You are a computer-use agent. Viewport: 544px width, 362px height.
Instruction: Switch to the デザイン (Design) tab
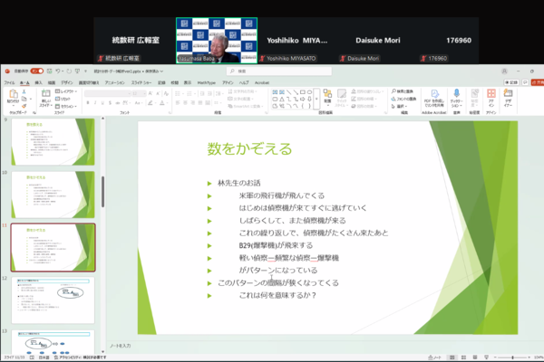(x=67, y=82)
